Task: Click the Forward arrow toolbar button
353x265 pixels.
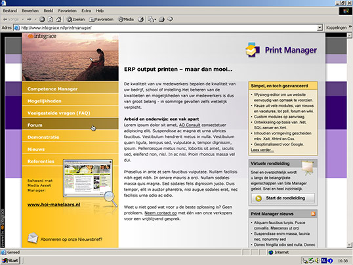Action: [x=29, y=20]
